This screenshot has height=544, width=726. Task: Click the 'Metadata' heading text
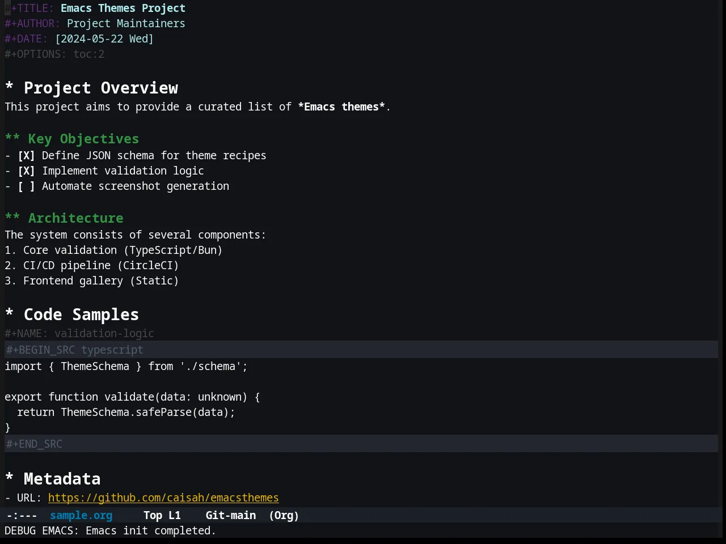[62, 479]
